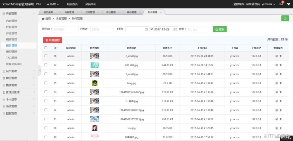Delete the tou.jpg attachment
Viewport: 293px width, 141px height.
point(280,128)
